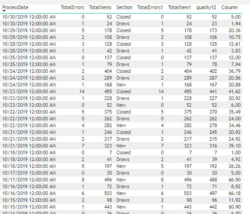250x214 pixels.
Task: Click ProcessDate of 10/15/2019 New row
Action: (29, 207)
